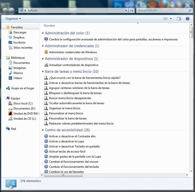195x192 pixels.
Task: Click the Unidad de DVD RW icon
Action: click(10, 113)
